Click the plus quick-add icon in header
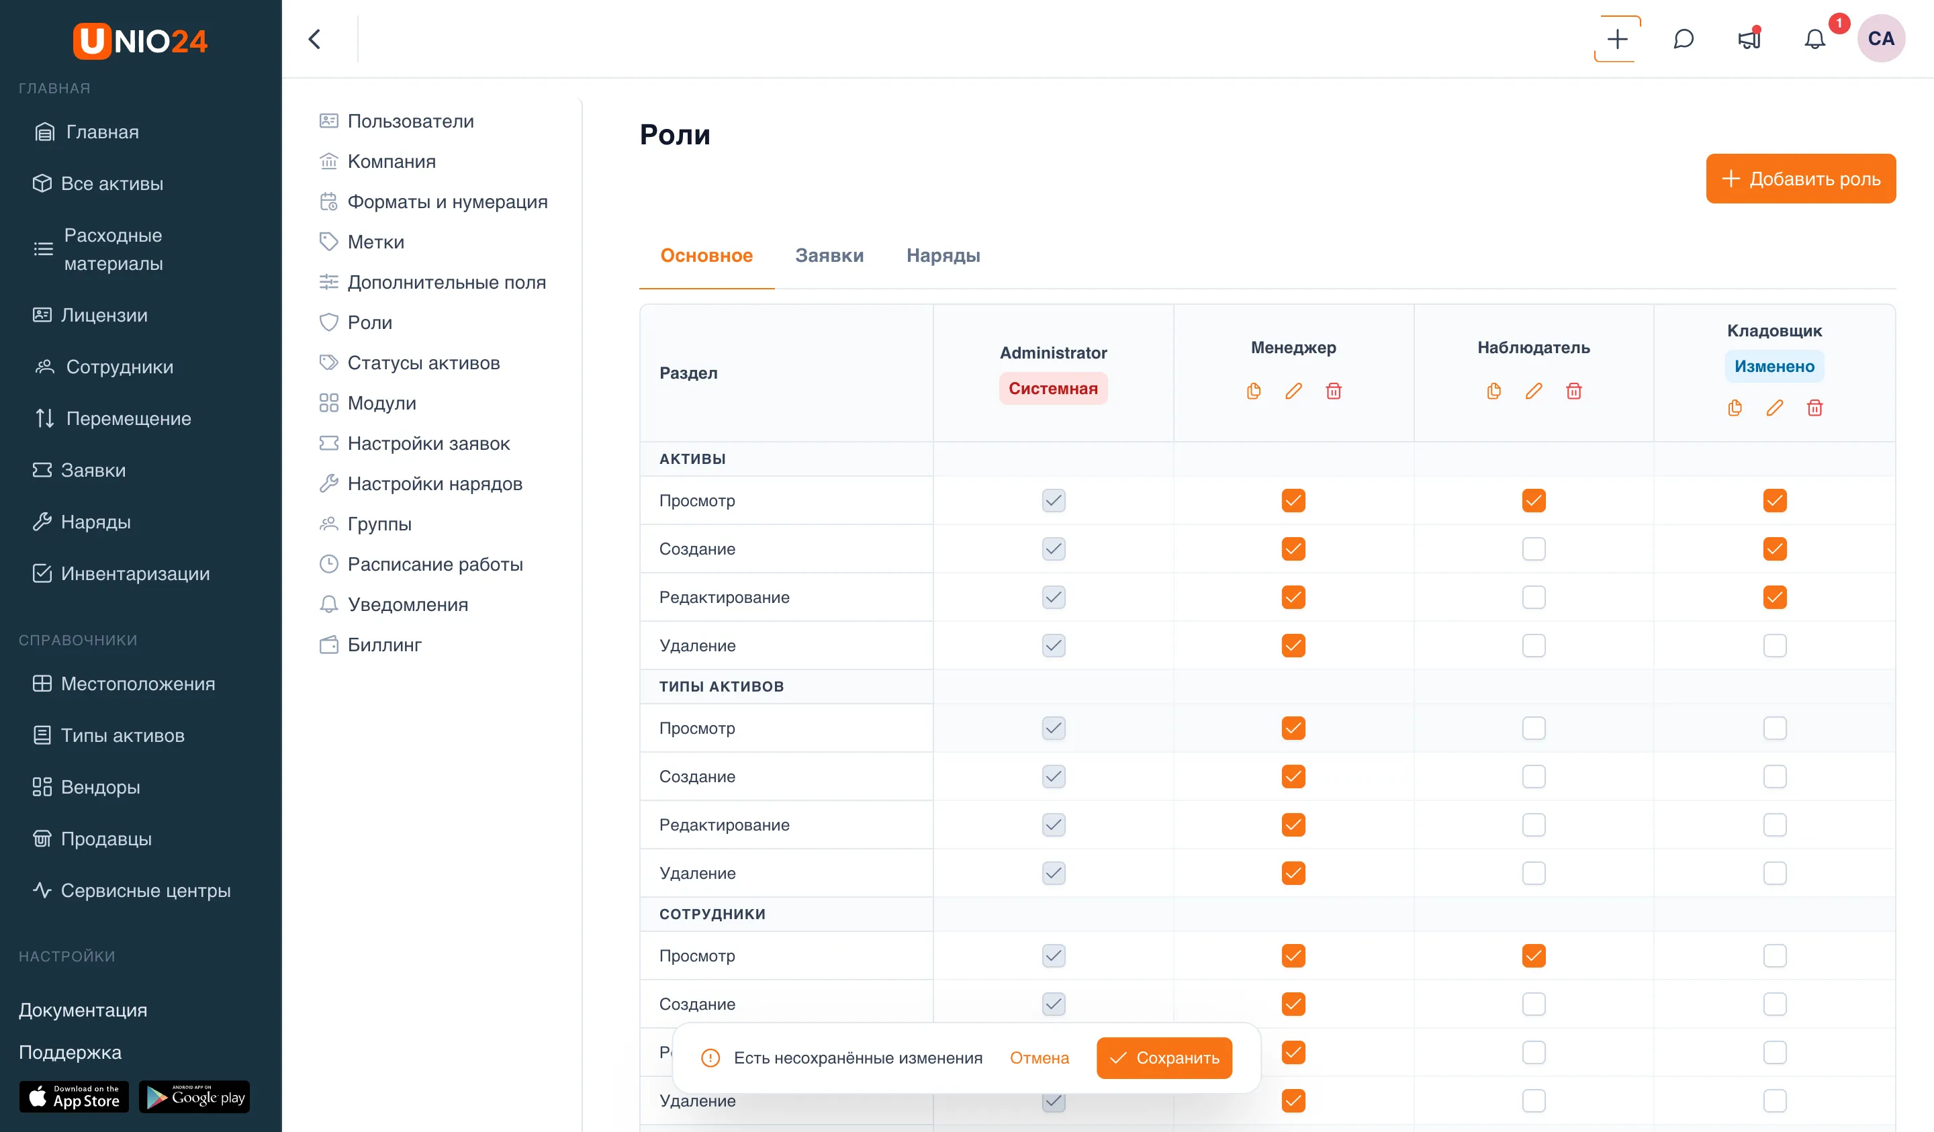Screen dimensions: 1934x1132 point(1617,38)
